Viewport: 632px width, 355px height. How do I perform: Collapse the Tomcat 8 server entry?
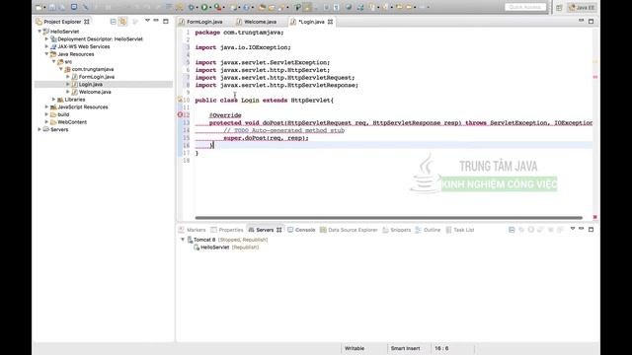183,240
